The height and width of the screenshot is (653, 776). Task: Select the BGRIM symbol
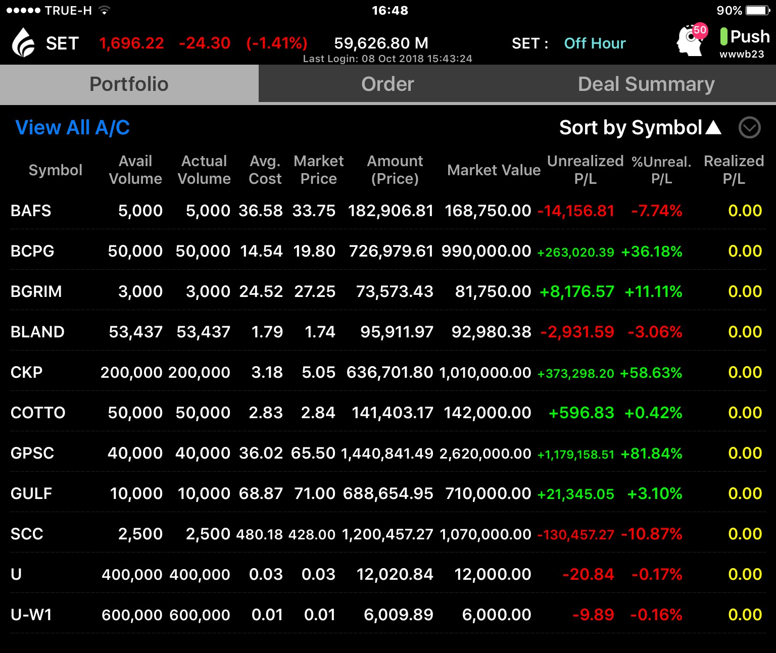[x=36, y=291]
